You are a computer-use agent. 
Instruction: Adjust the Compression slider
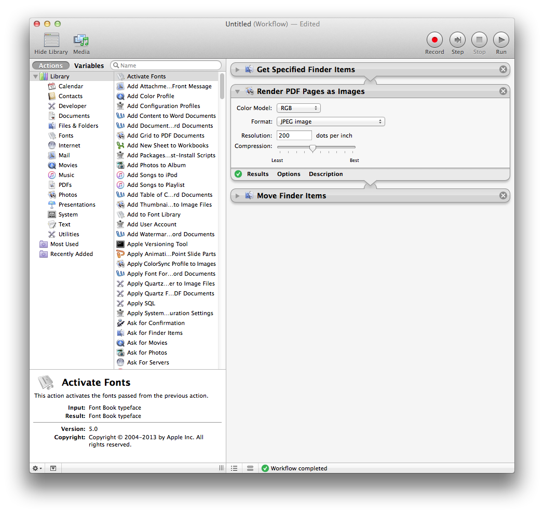click(314, 148)
